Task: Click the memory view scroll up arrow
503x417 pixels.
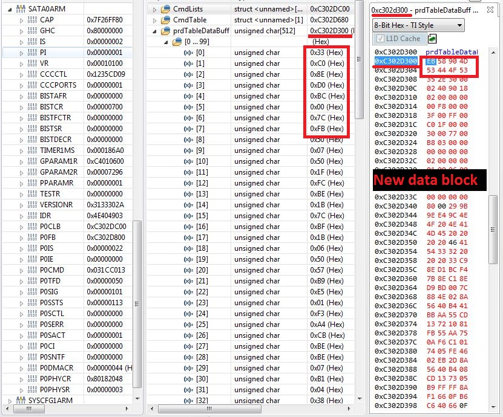Action: pos(493,52)
